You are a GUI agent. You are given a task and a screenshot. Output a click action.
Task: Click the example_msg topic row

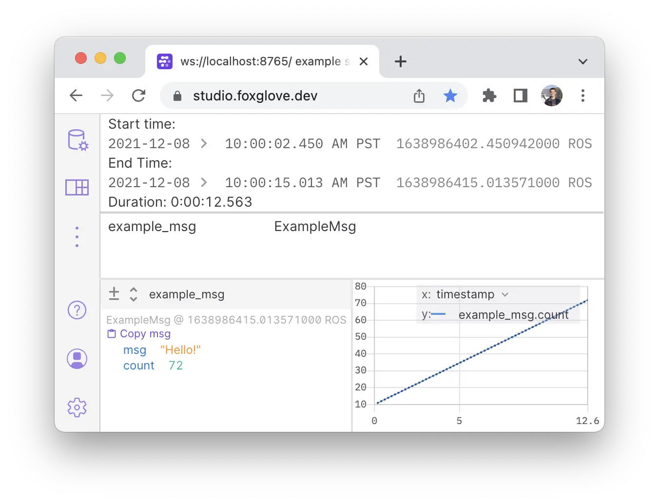[152, 226]
